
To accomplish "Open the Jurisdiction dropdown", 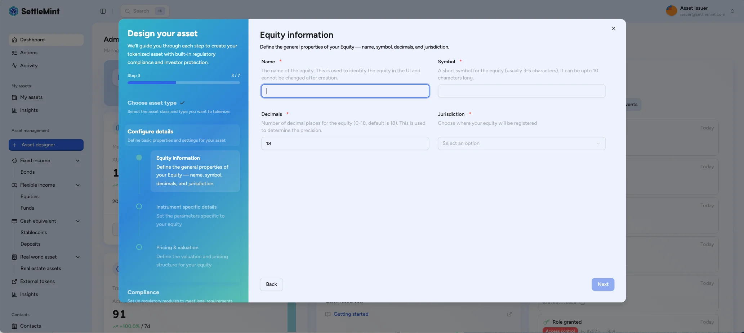I will 521,143.
